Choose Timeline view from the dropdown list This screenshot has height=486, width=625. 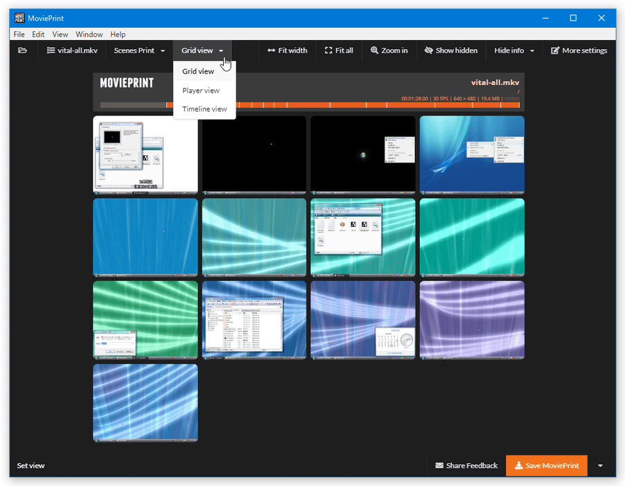pos(204,109)
